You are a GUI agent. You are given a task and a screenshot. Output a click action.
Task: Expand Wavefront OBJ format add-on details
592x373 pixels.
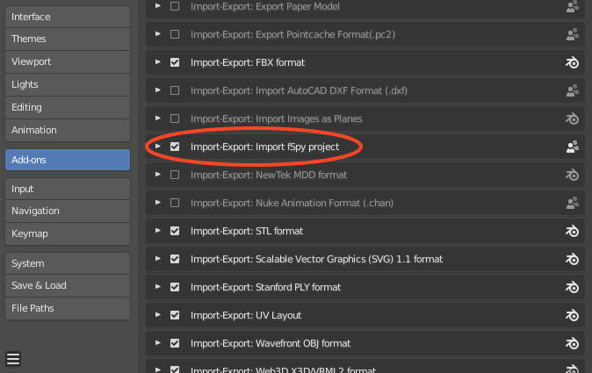[158, 343]
